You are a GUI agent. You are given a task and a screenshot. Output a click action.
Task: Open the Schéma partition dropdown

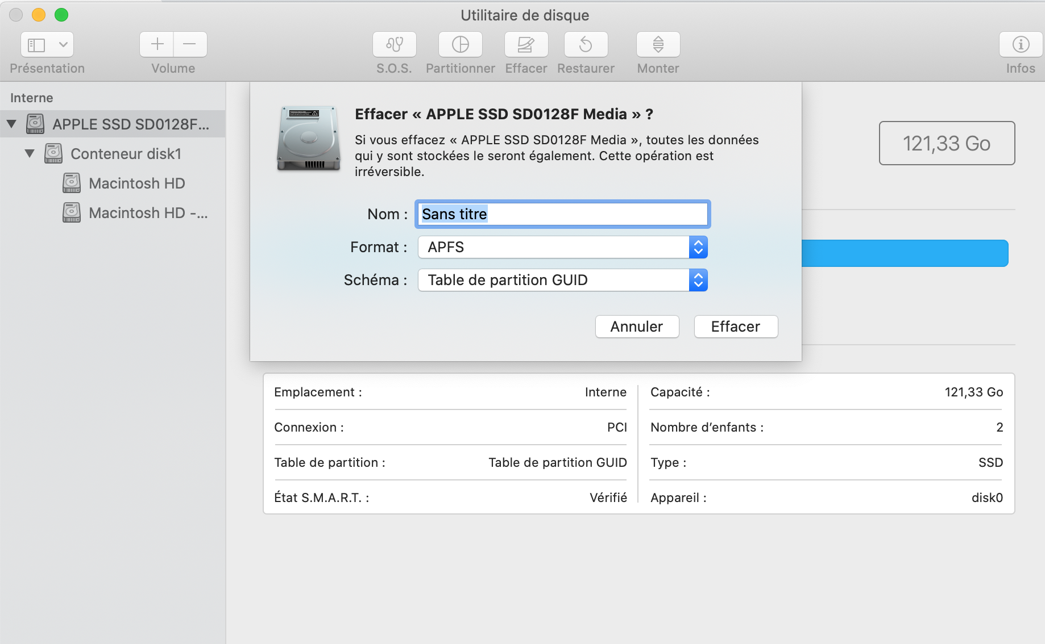click(562, 280)
